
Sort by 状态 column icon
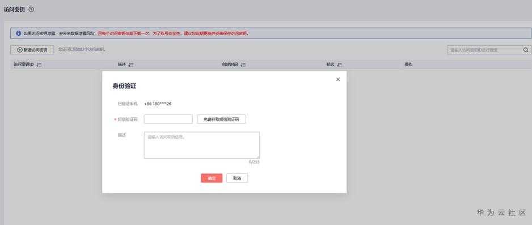tap(339, 65)
